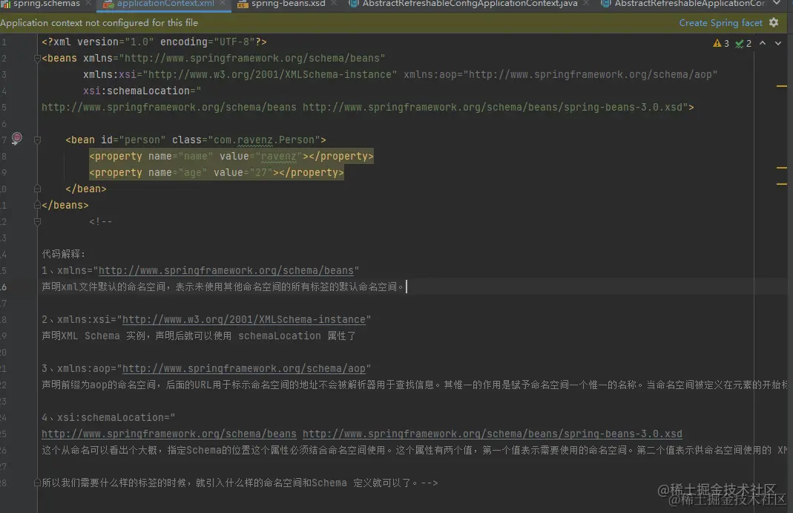Click the 代码解释 comment heading

[x=64, y=254]
